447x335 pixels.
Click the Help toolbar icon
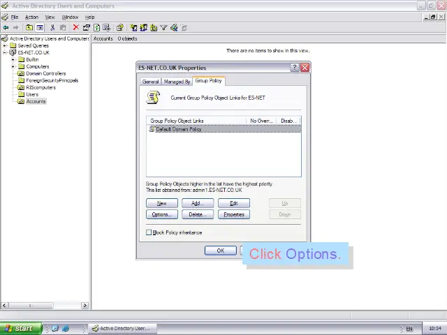point(119,28)
